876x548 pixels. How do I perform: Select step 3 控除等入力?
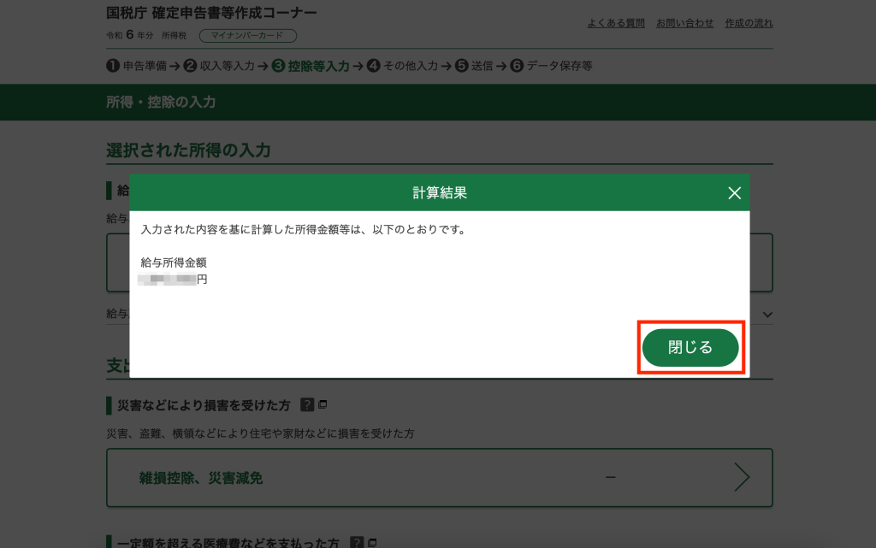click(x=311, y=66)
